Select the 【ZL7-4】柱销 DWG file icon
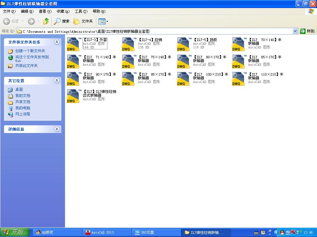 [128, 44]
